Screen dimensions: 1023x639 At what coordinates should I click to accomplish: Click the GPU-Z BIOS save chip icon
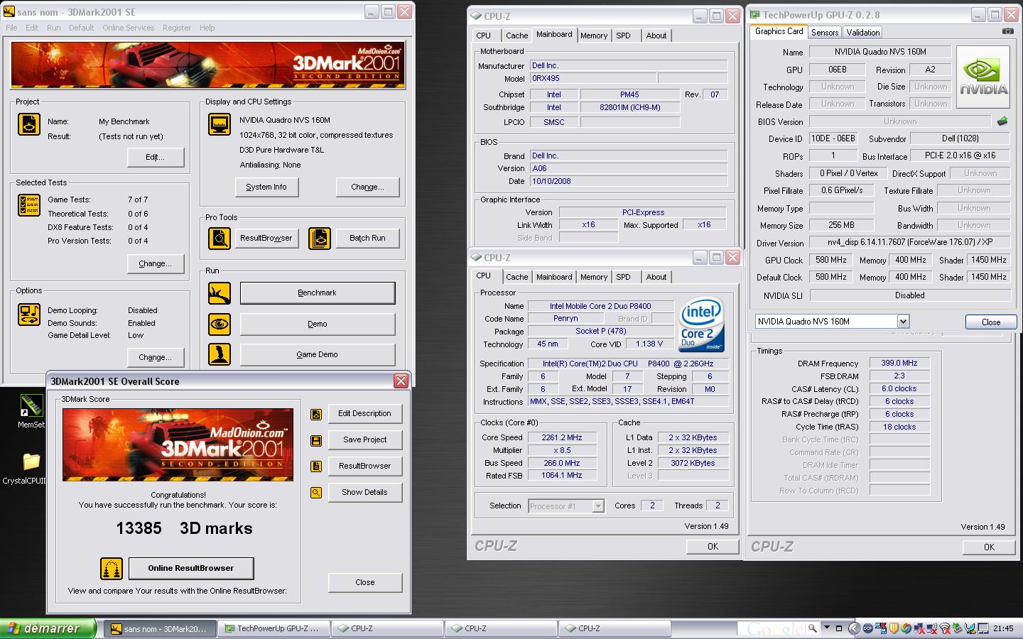pos(1002,121)
